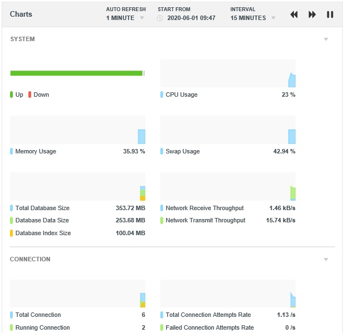The height and width of the screenshot is (333, 344).
Task: Click the rewind (previous interval) button
Action: pos(294,14)
